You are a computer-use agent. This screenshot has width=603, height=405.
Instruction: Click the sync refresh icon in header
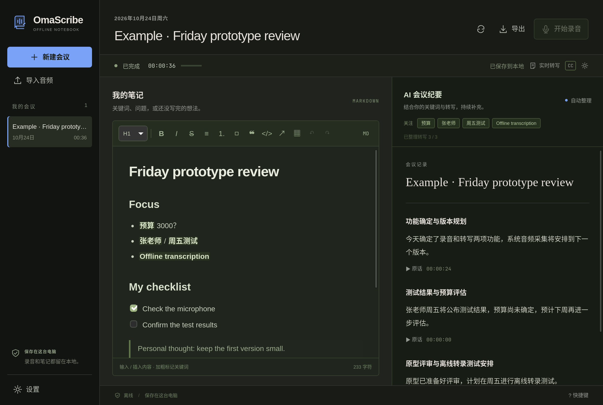pos(481,29)
